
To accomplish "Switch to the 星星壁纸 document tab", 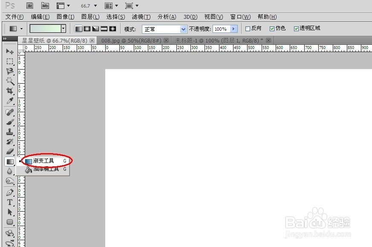I will point(55,41).
